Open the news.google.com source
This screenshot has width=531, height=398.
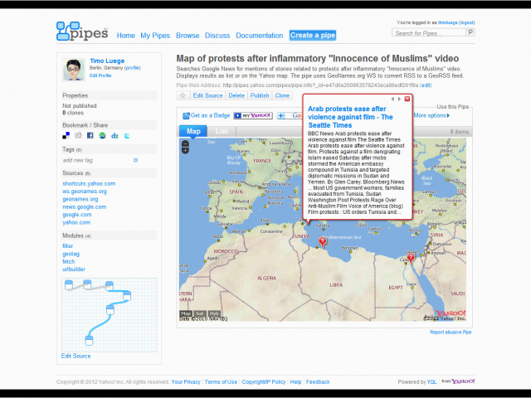click(x=85, y=206)
